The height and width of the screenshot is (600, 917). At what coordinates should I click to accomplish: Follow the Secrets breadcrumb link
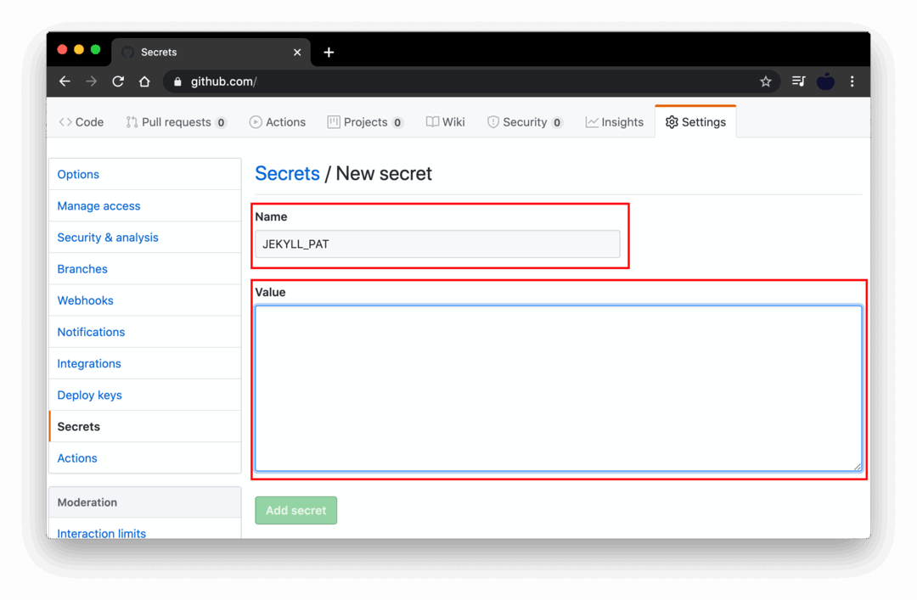click(x=287, y=173)
